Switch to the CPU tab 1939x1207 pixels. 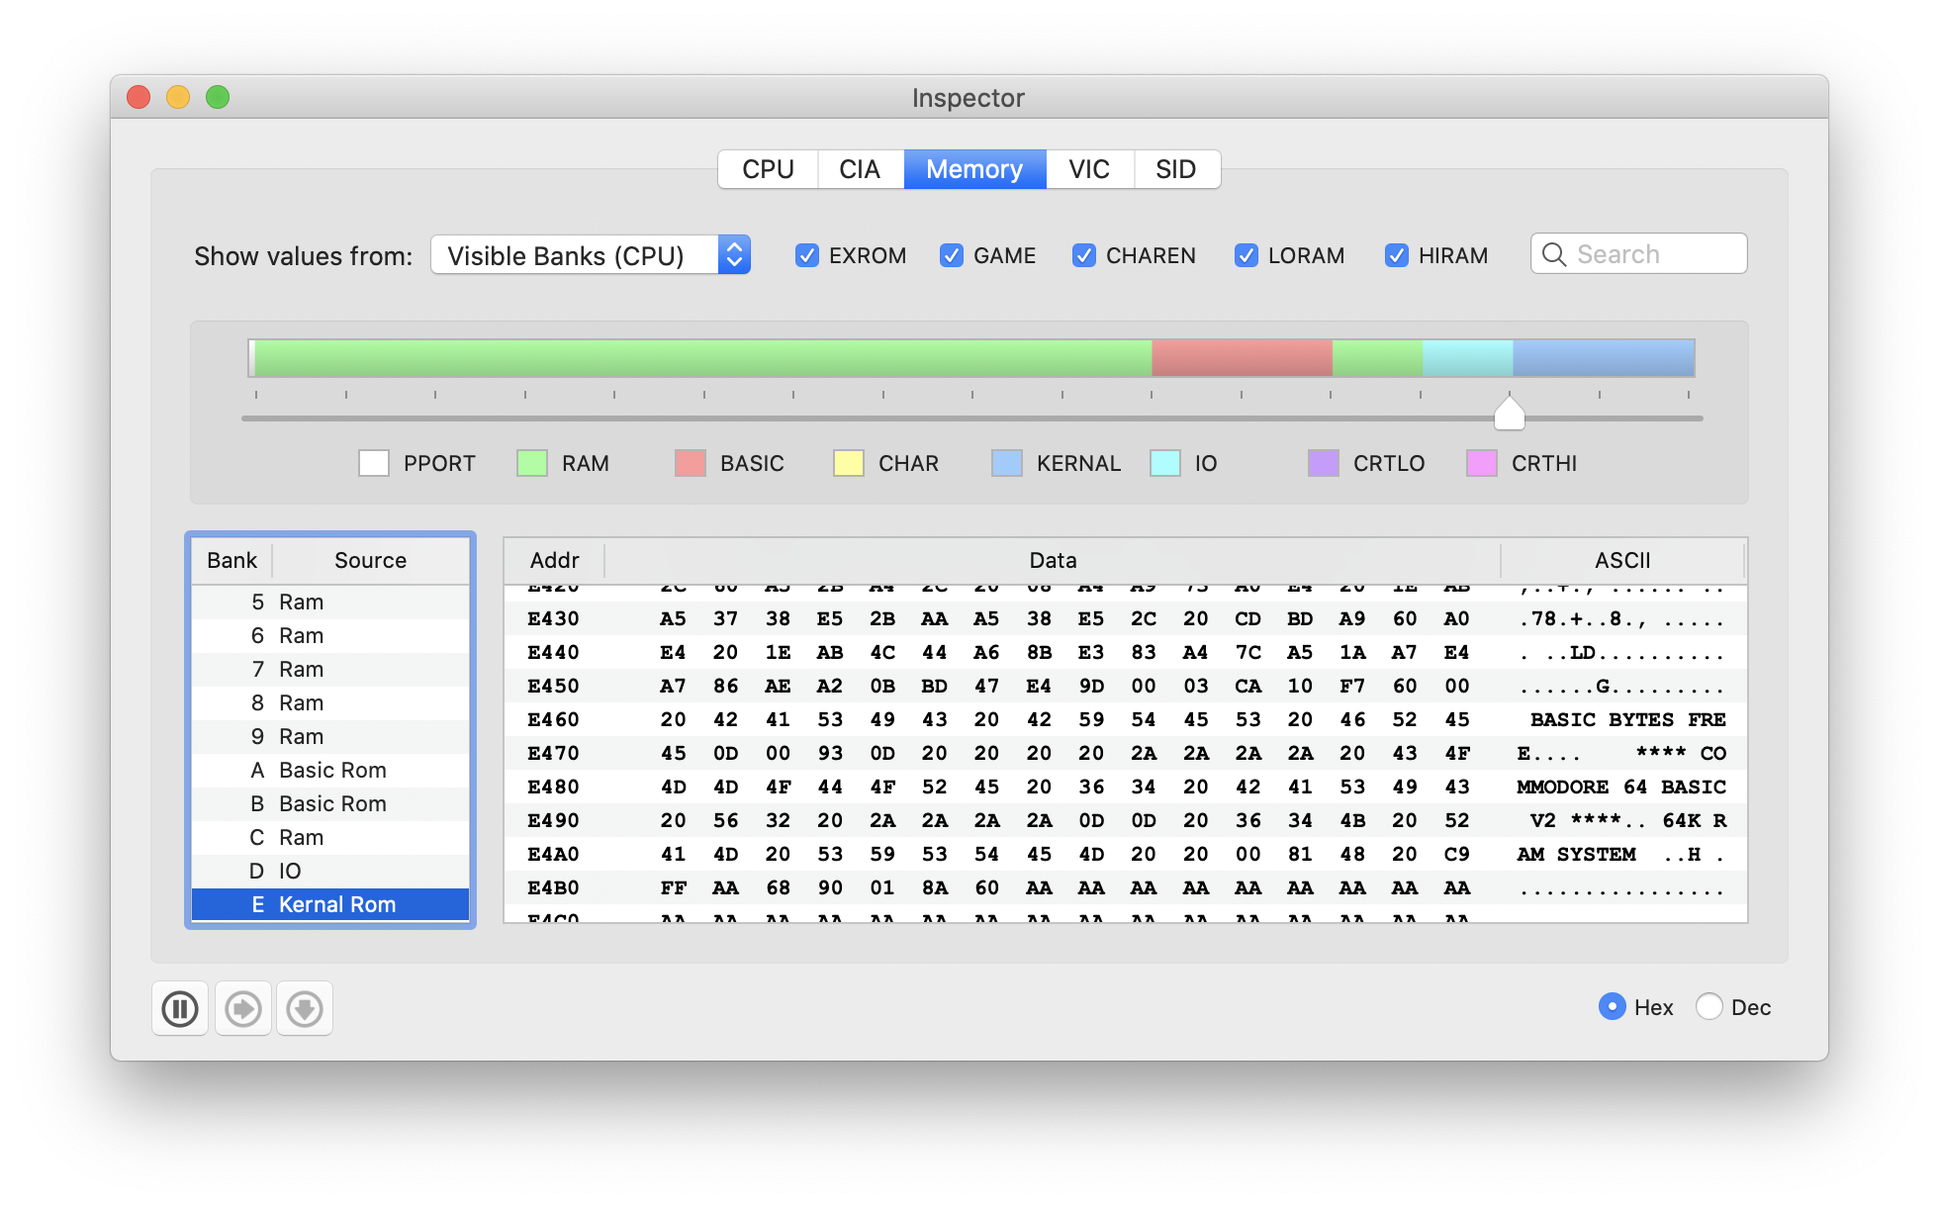coord(768,168)
